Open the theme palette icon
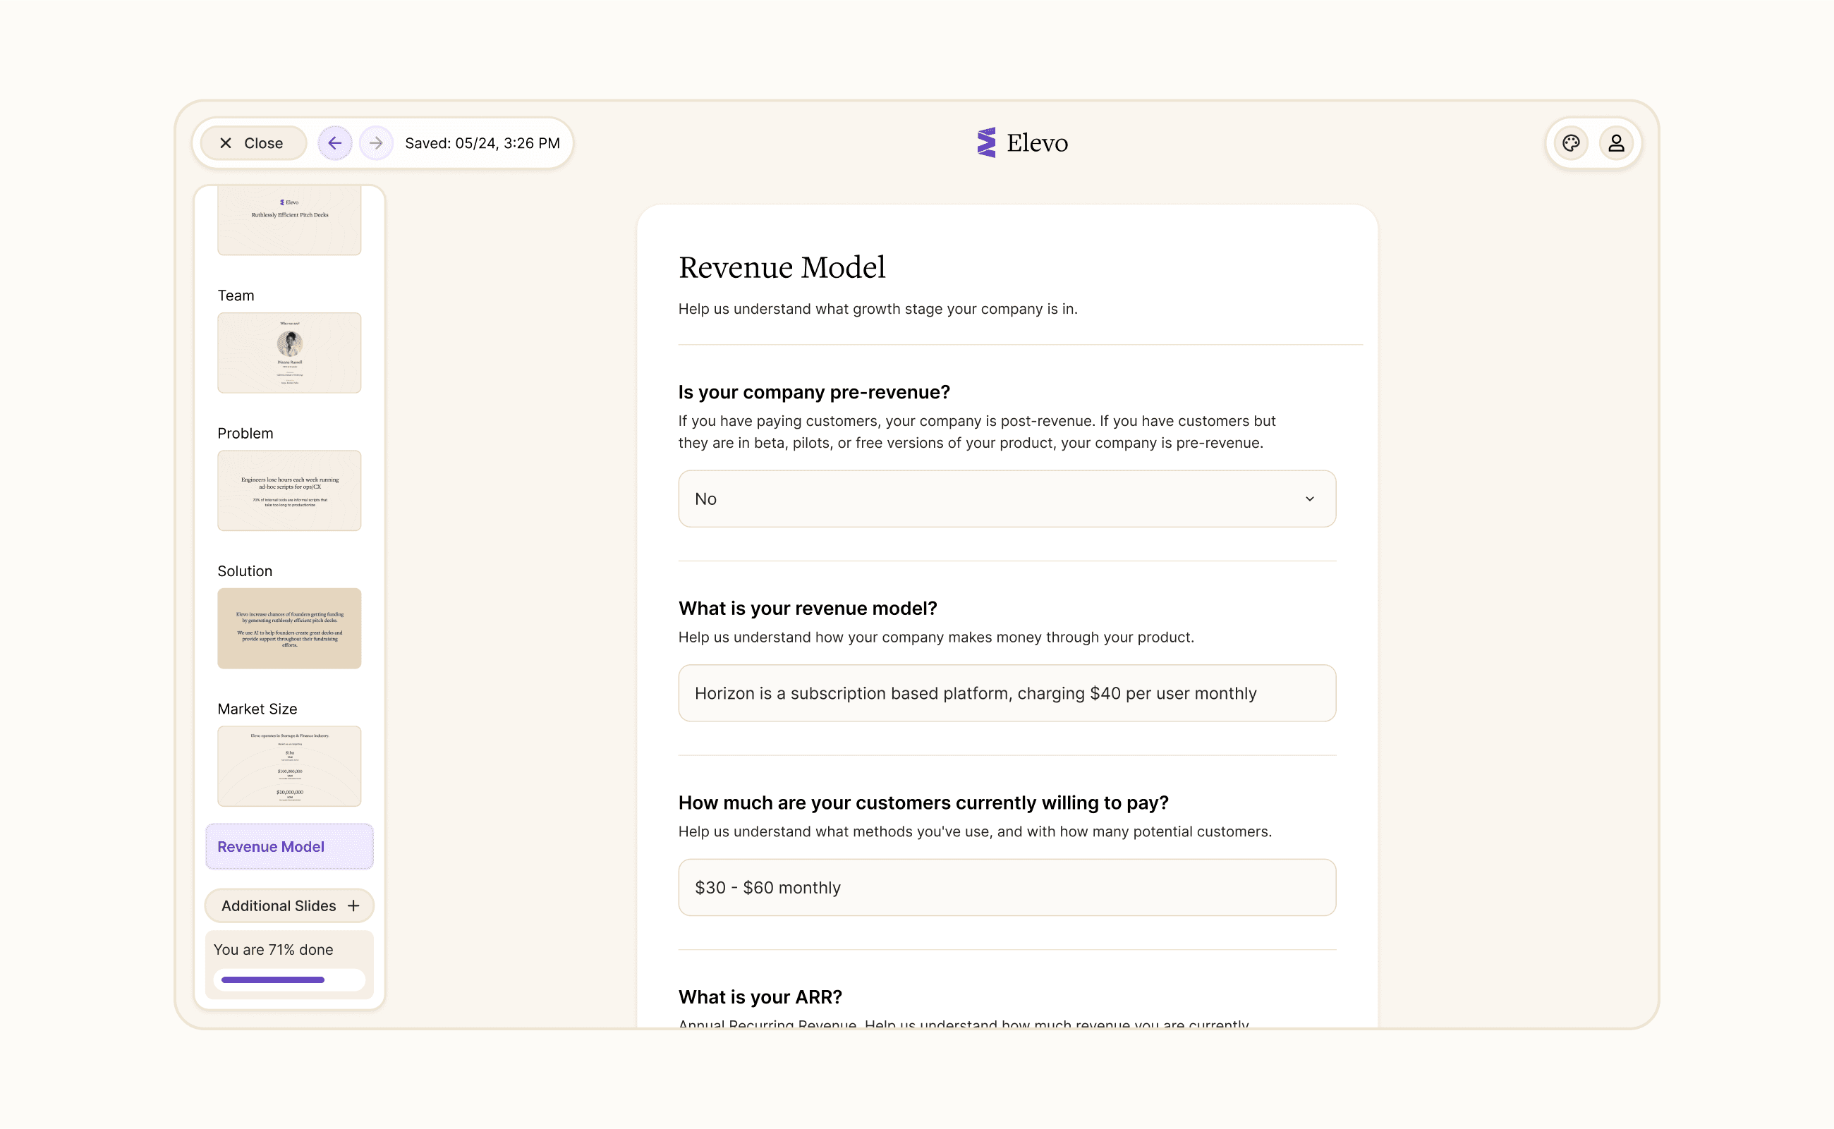 1571,142
